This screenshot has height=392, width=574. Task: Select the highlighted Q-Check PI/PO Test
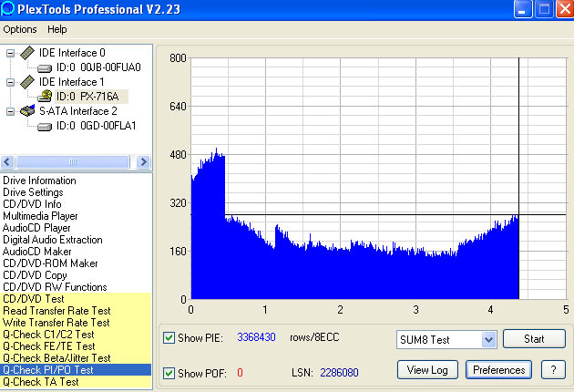76,370
